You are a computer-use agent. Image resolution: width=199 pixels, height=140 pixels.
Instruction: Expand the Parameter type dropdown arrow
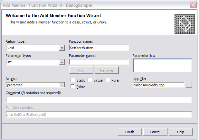pos(62,62)
